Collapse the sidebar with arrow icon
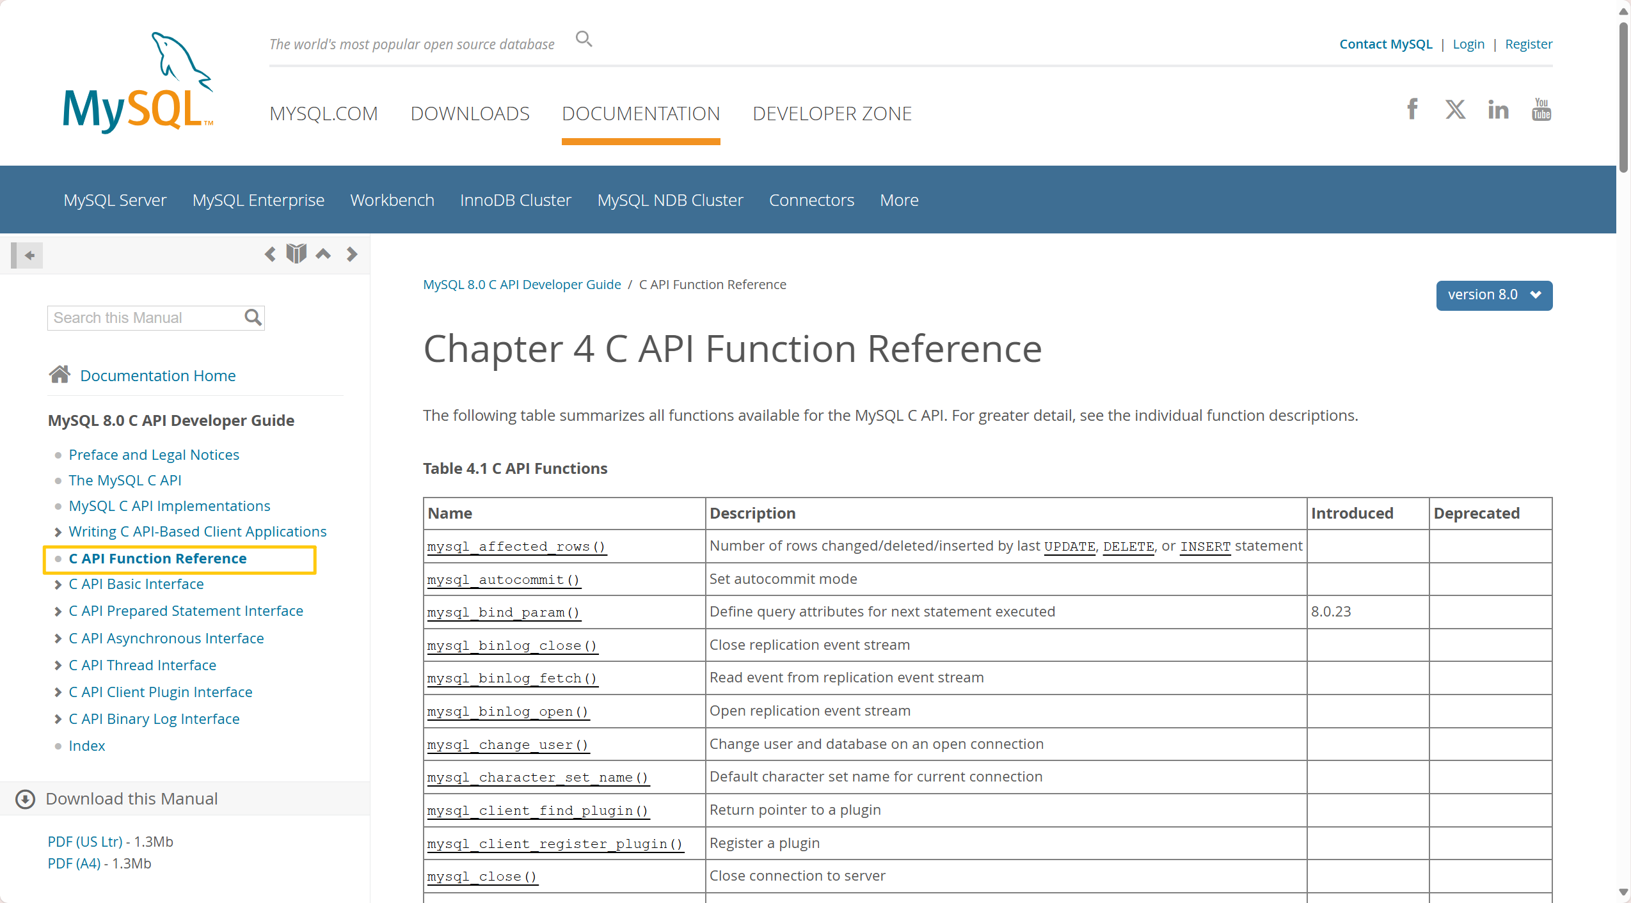This screenshot has height=903, width=1631. pyautogui.click(x=28, y=255)
